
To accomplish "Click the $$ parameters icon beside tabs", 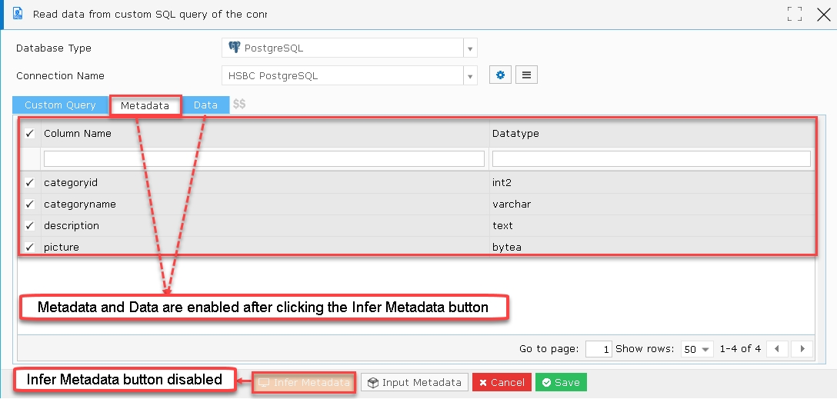I will pyautogui.click(x=239, y=105).
